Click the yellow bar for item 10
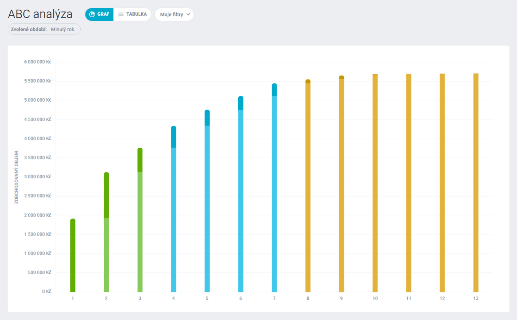 click(375, 183)
